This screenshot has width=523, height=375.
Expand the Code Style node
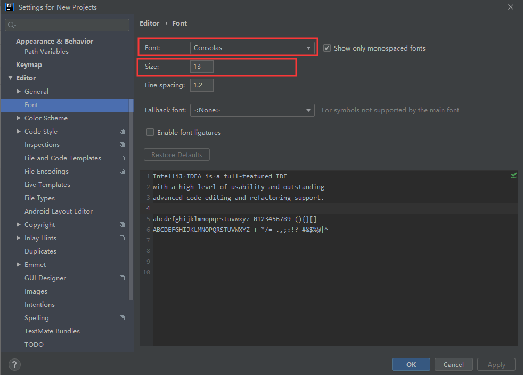(x=19, y=132)
